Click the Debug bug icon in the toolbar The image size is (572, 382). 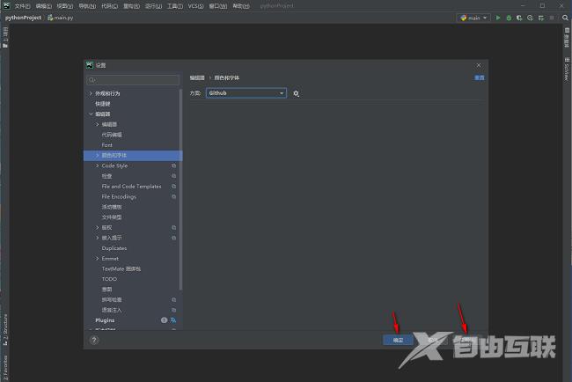tap(509, 17)
